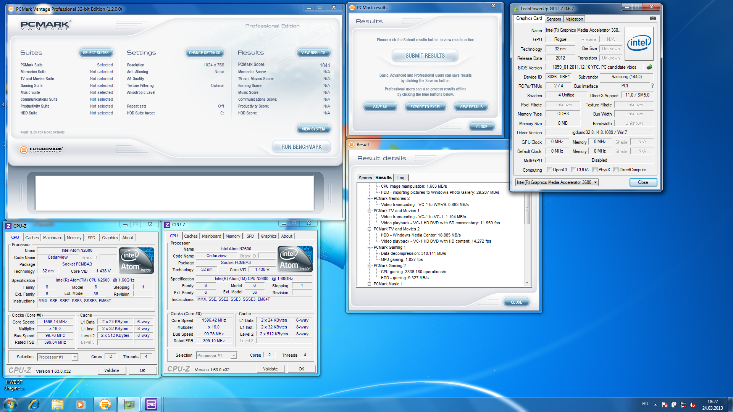733x412 pixels.
Task: Click the BIOS save chip icon in GPU-Z
Action: click(x=649, y=67)
